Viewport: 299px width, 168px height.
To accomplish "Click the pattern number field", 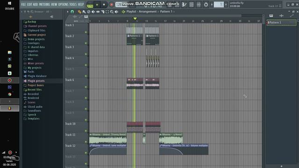I will (x=219, y=4).
